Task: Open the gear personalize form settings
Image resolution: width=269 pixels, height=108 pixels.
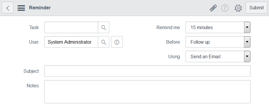Action: 238,8
